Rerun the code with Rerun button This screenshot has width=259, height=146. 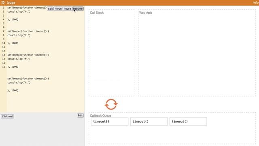(58, 9)
